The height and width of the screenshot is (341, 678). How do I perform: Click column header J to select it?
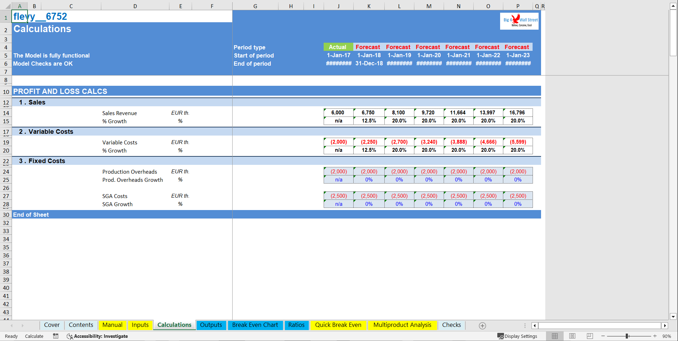338,6
